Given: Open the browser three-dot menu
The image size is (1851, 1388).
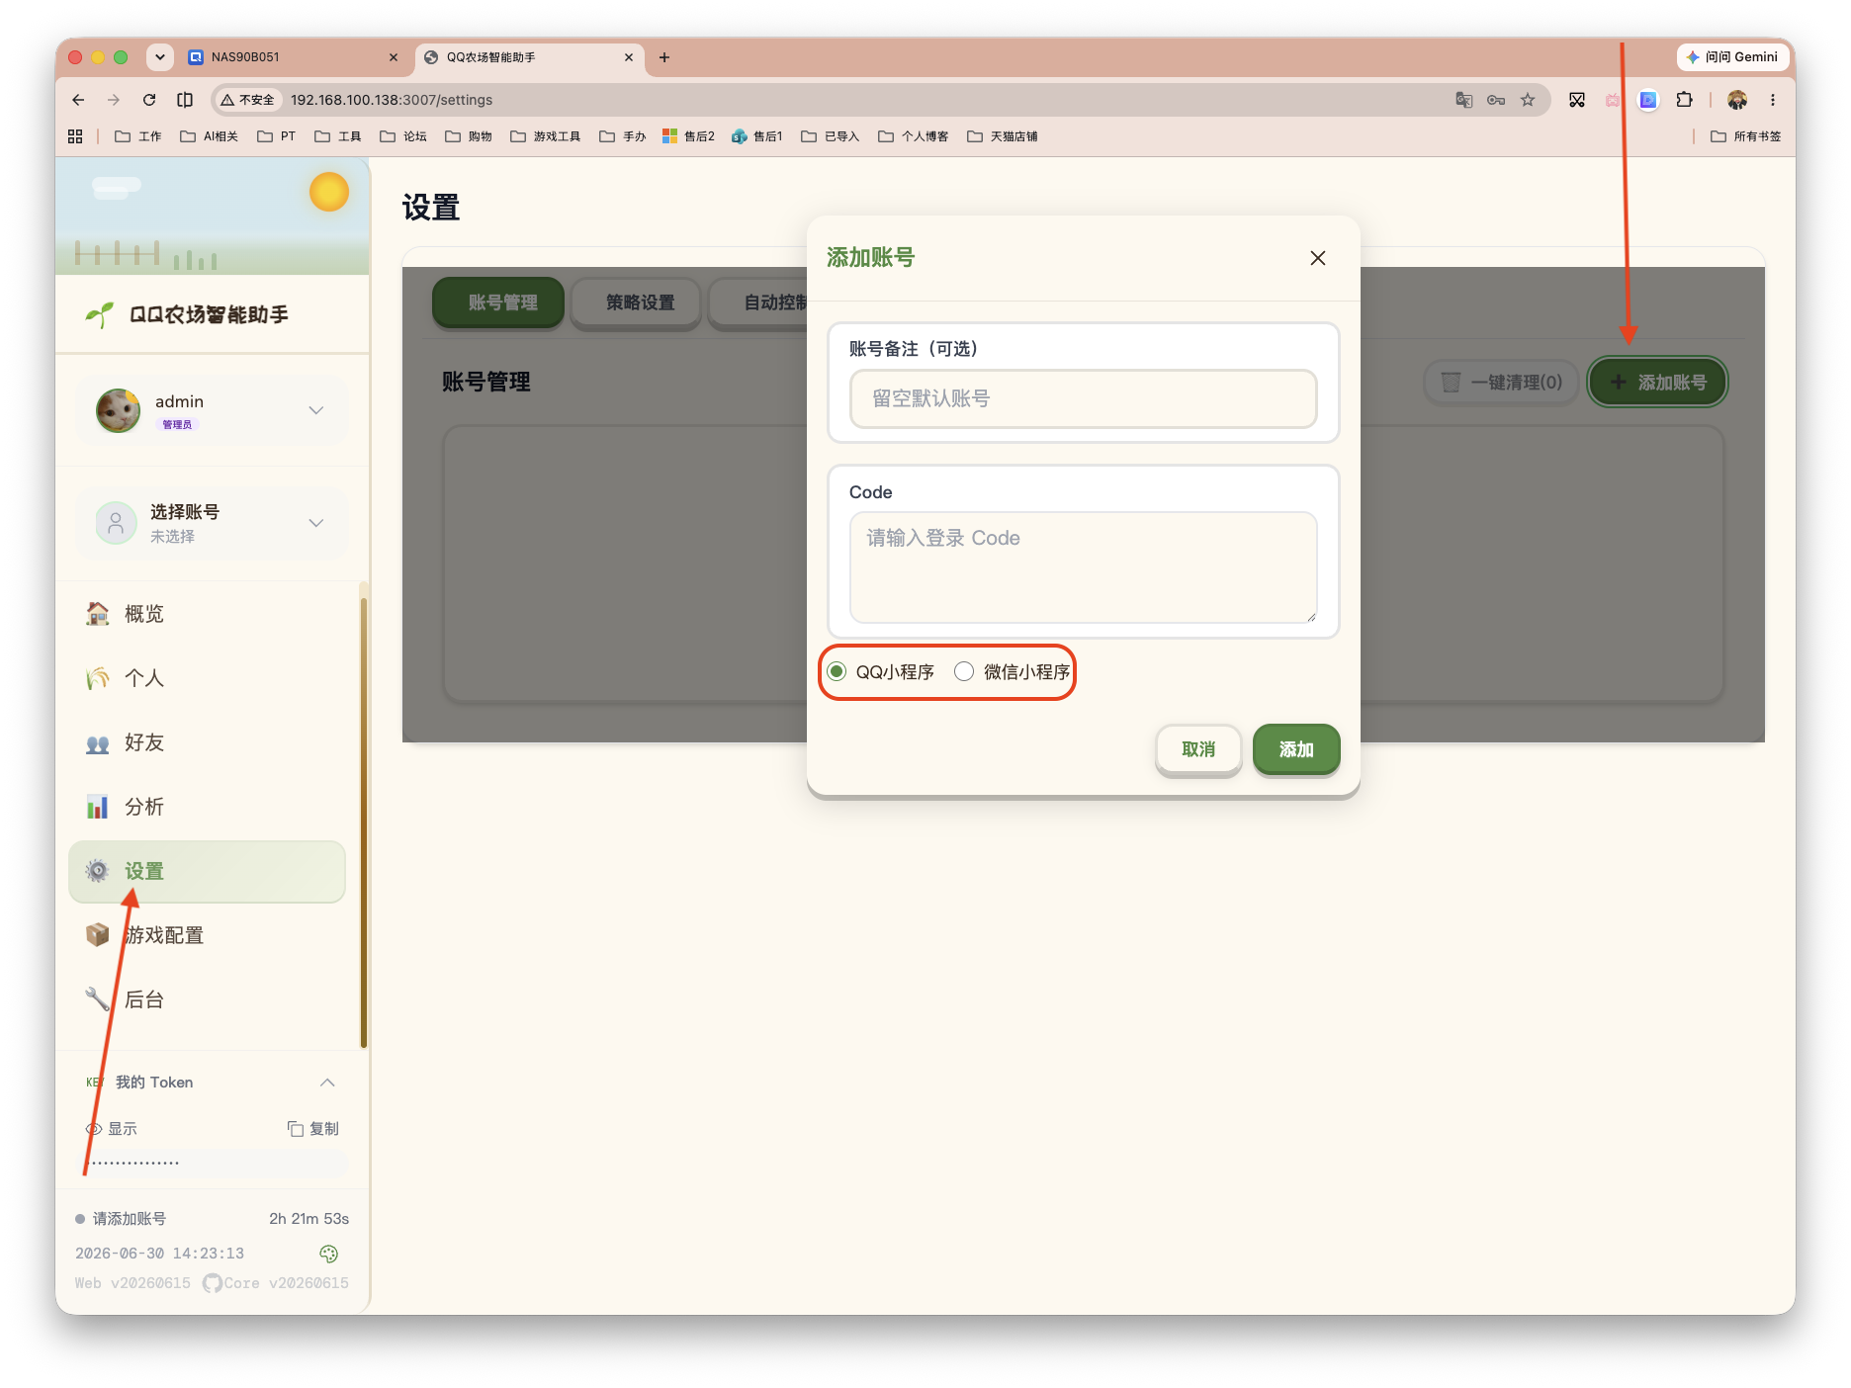Looking at the screenshot, I should 1773,100.
